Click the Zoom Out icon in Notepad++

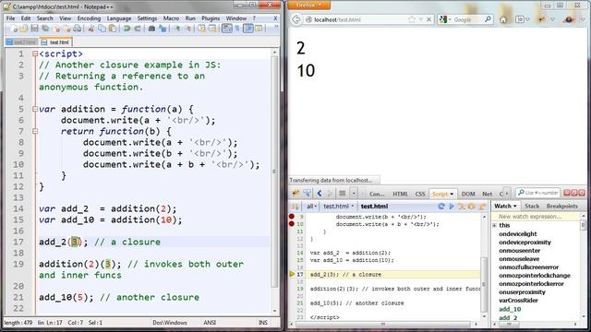click(187, 29)
